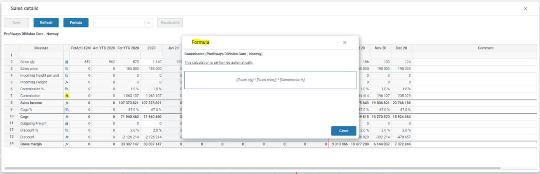Click the Comment column header

pos(474,48)
